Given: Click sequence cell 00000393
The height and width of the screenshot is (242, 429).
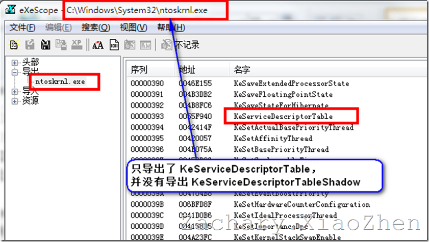Looking at the screenshot, I should pos(147,116).
